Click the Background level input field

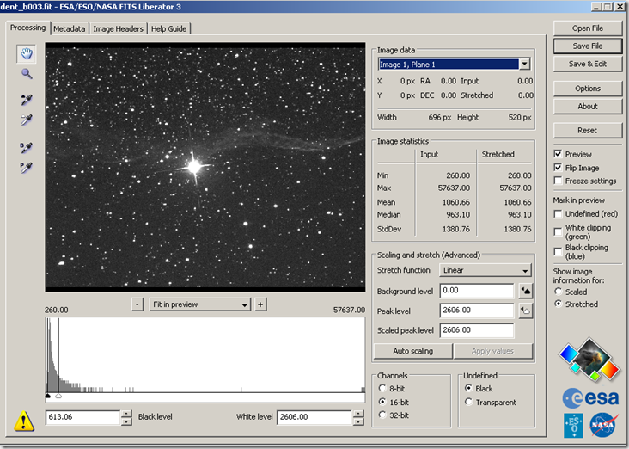pyautogui.click(x=477, y=291)
